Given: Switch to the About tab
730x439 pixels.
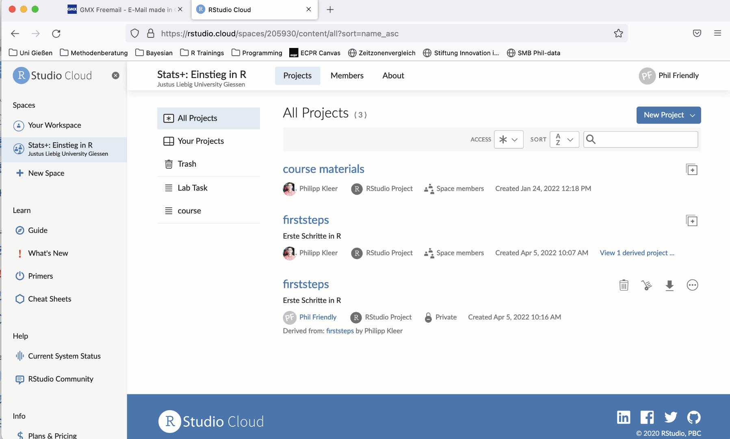Looking at the screenshot, I should coord(393,76).
